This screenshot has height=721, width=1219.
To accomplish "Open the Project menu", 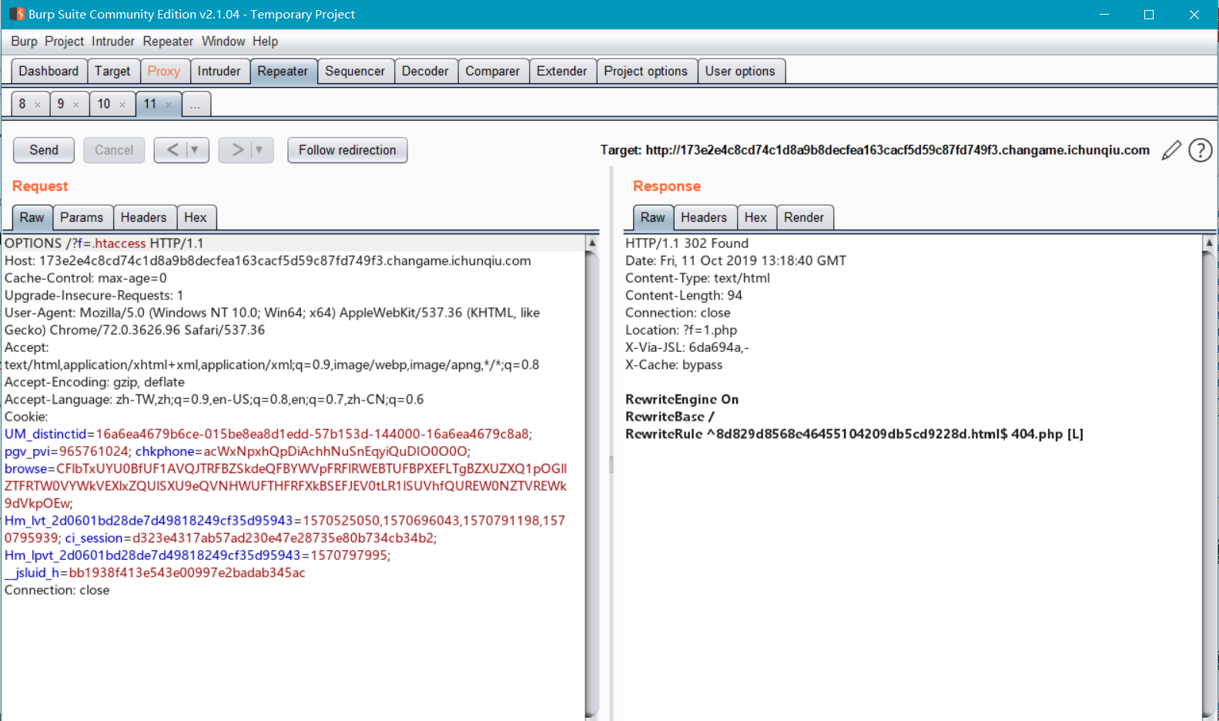I will pyautogui.click(x=64, y=42).
